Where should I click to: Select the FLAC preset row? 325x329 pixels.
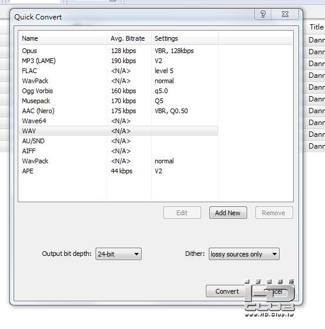119,71
